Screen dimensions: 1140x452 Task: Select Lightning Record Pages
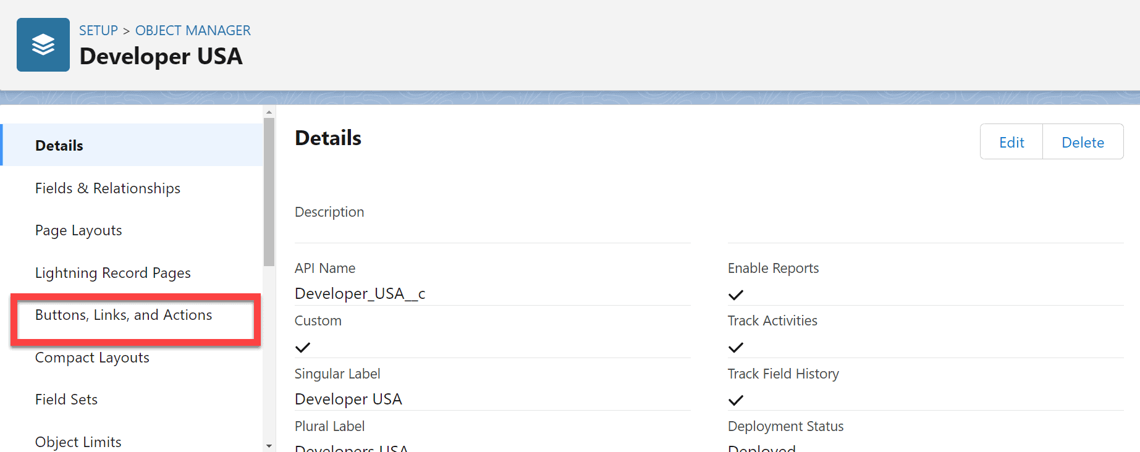(x=112, y=273)
